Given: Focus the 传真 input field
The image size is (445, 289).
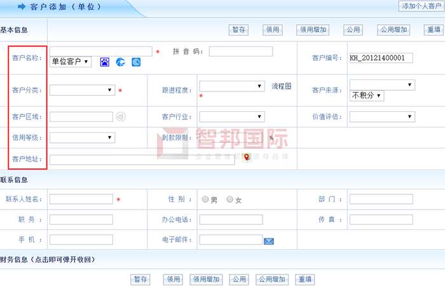Looking at the screenshot, I should click(x=381, y=220).
